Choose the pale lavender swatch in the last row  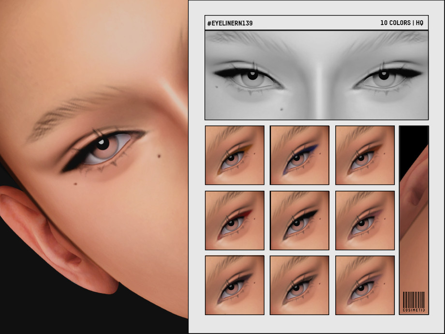coord(365,285)
